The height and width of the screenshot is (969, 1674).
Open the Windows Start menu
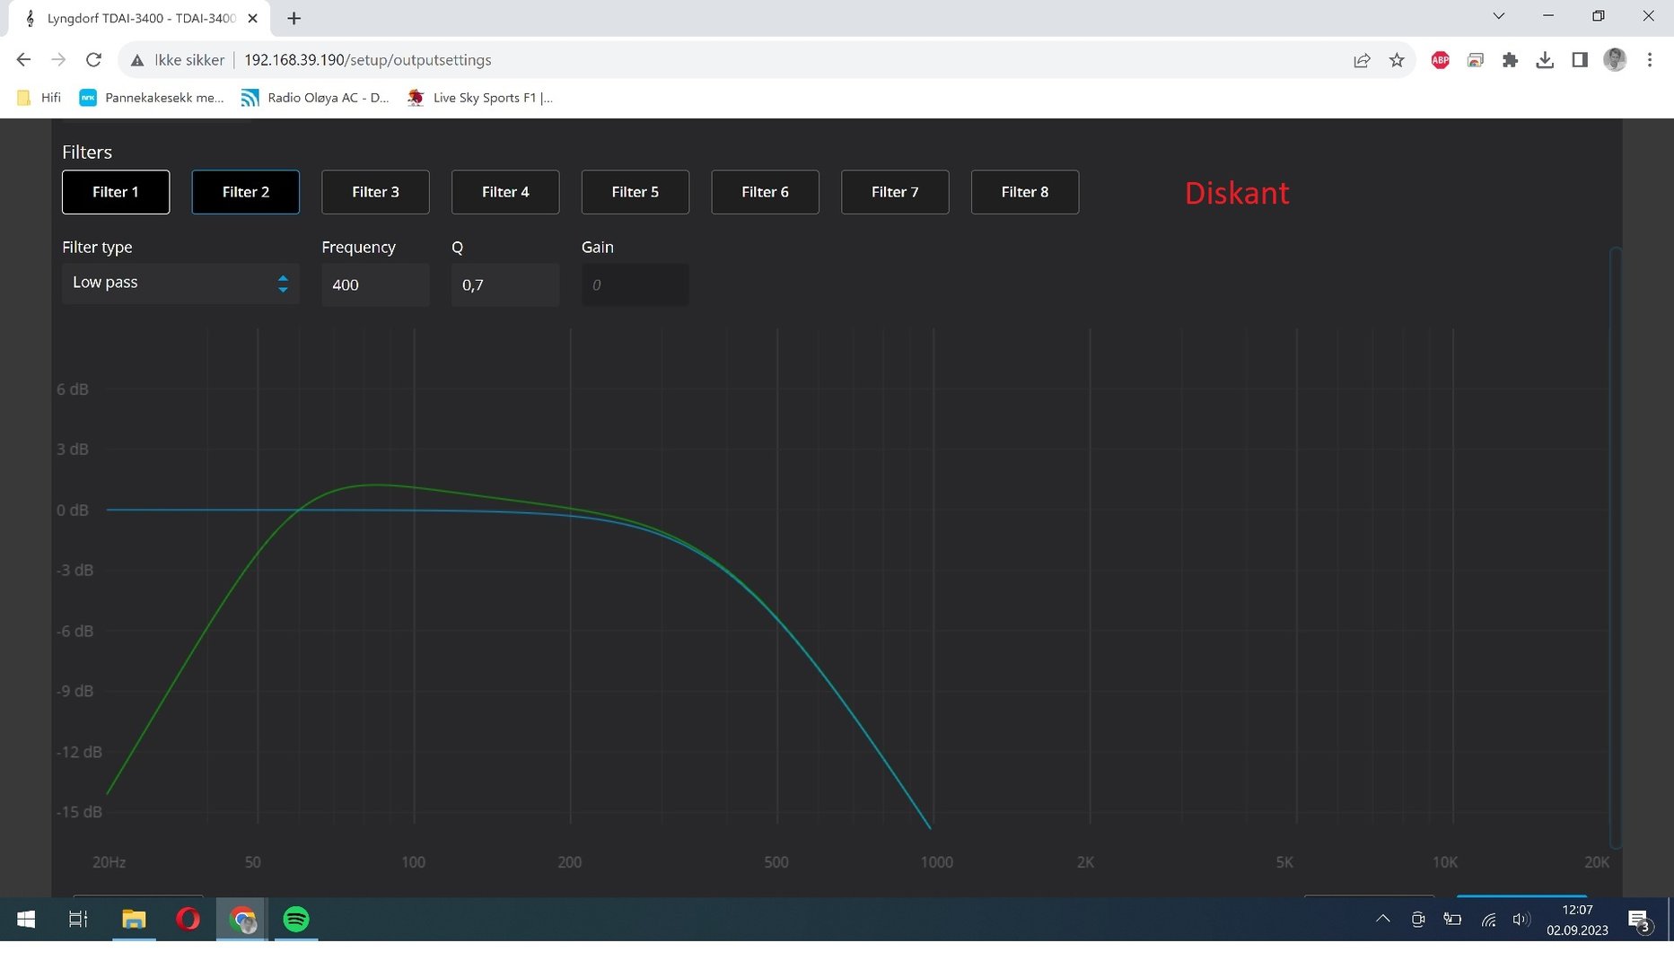click(26, 920)
